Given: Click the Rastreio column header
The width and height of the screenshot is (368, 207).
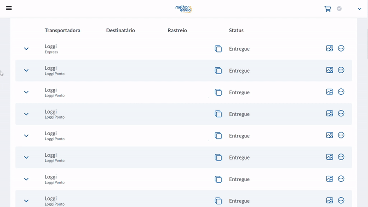Looking at the screenshot, I should coord(177,30).
